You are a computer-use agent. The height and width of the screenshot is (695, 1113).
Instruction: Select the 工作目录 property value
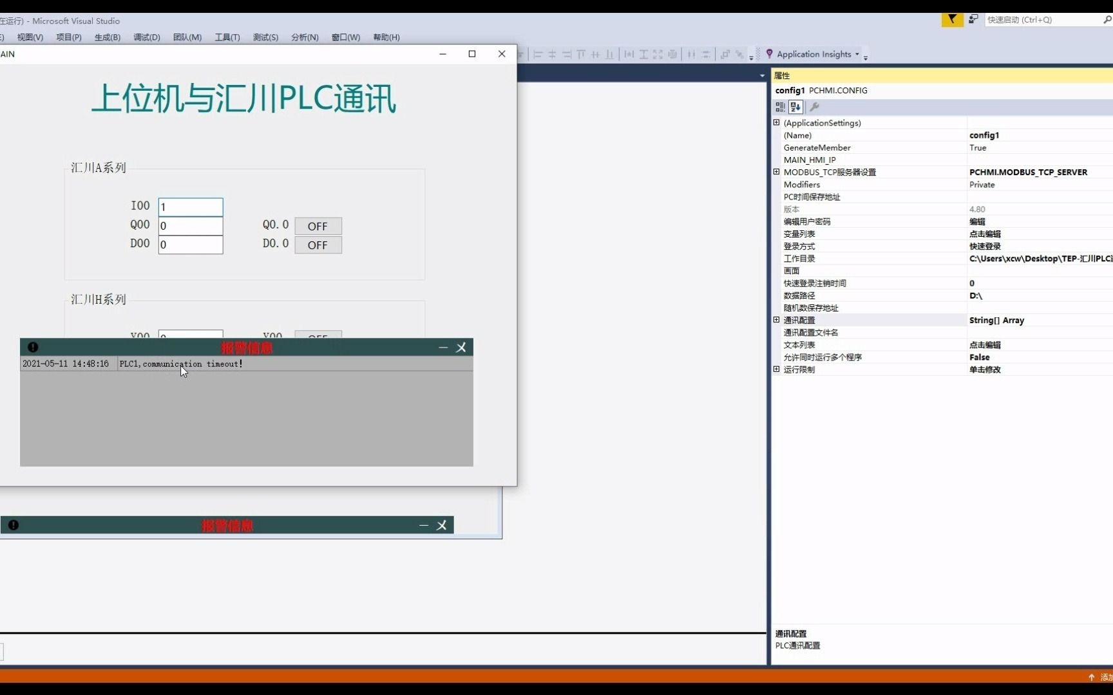[1040, 259]
